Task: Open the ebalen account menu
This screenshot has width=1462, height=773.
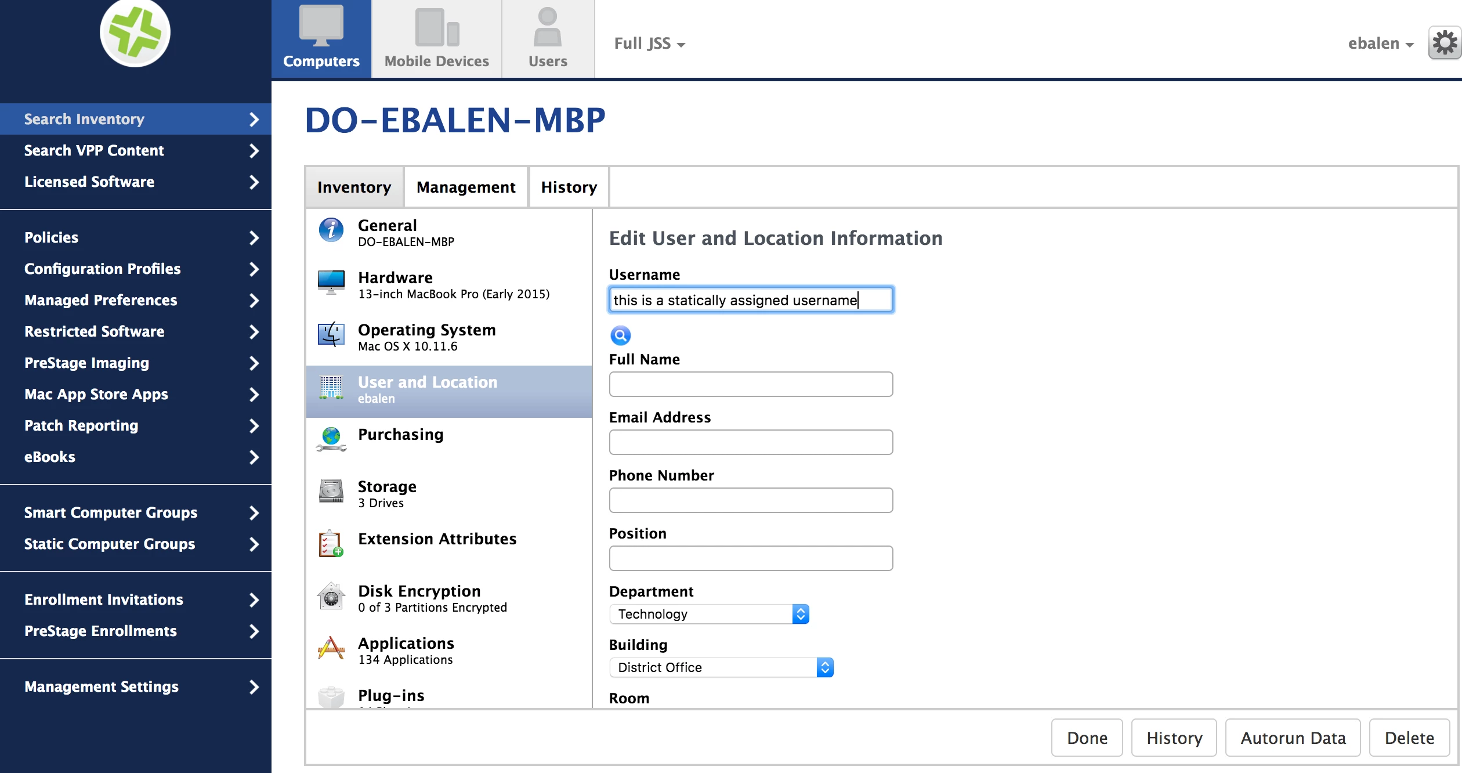Action: click(1381, 44)
